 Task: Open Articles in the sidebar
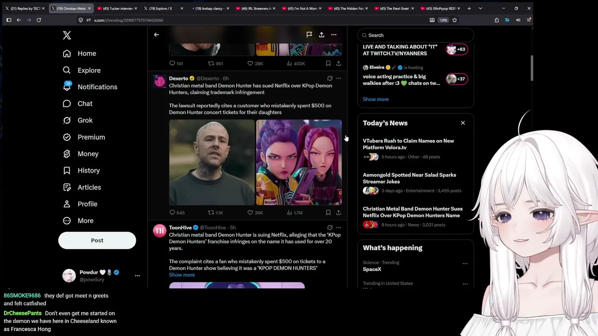point(82,188)
